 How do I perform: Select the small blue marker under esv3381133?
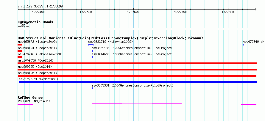pos(92,51)
